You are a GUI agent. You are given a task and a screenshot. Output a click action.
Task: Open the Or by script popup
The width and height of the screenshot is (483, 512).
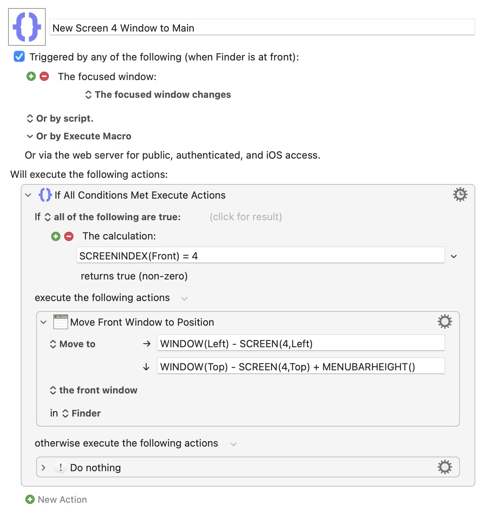click(60, 119)
